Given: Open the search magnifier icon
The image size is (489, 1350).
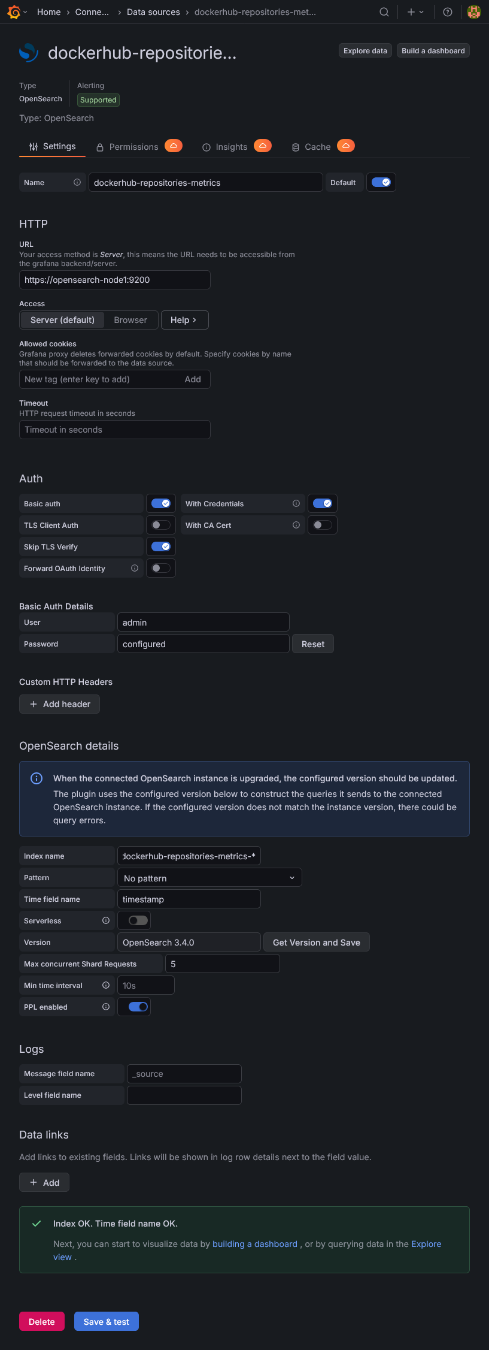Looking at the screenshot, I should point(384,12).
